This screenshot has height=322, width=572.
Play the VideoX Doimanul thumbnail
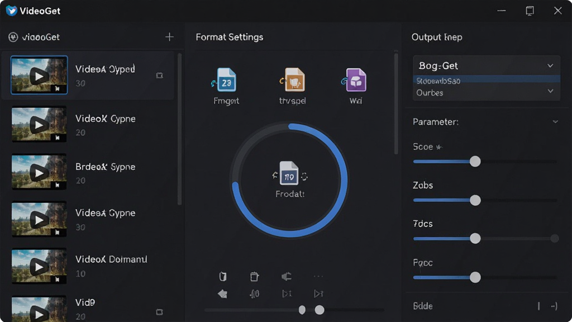39,267
